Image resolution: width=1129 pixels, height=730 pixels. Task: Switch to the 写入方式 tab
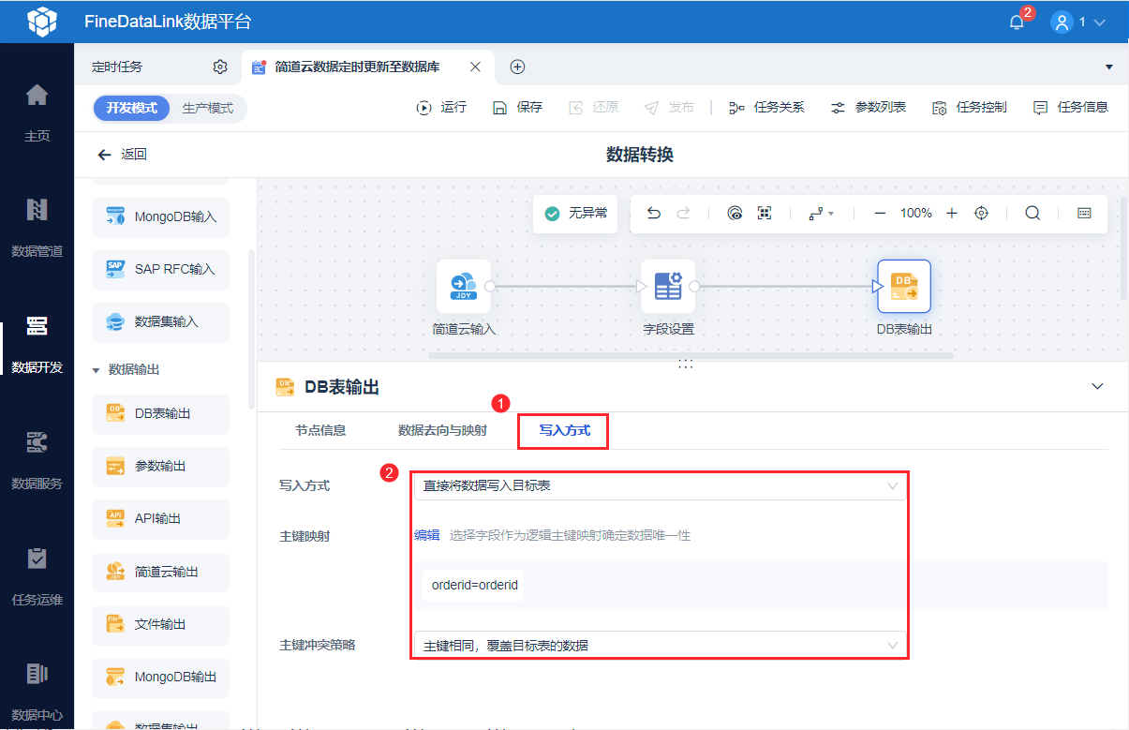tap(564, 431)
